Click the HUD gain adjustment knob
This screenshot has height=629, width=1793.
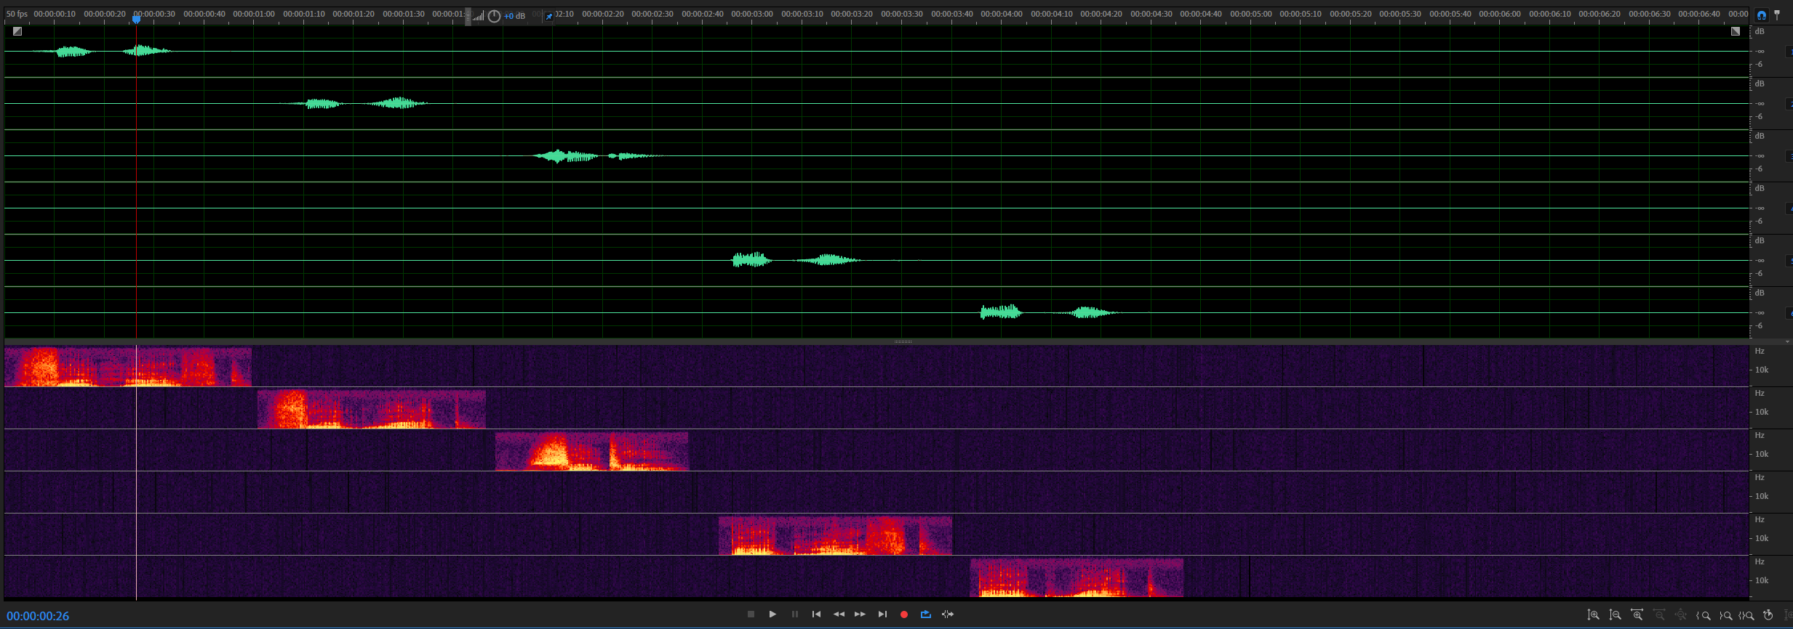pyautogui.click(x=494, y=16)
